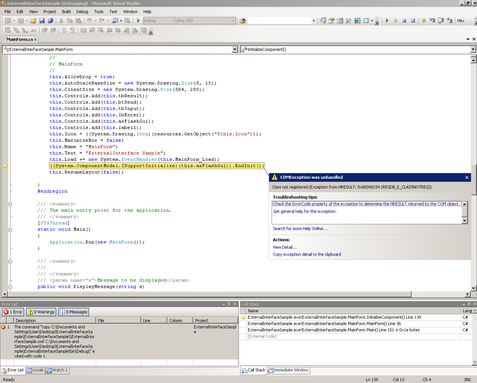The width and height of the screenshot is (477, 383).
Task: Open the Error List window position dropdown
Action: click(224, 304)
